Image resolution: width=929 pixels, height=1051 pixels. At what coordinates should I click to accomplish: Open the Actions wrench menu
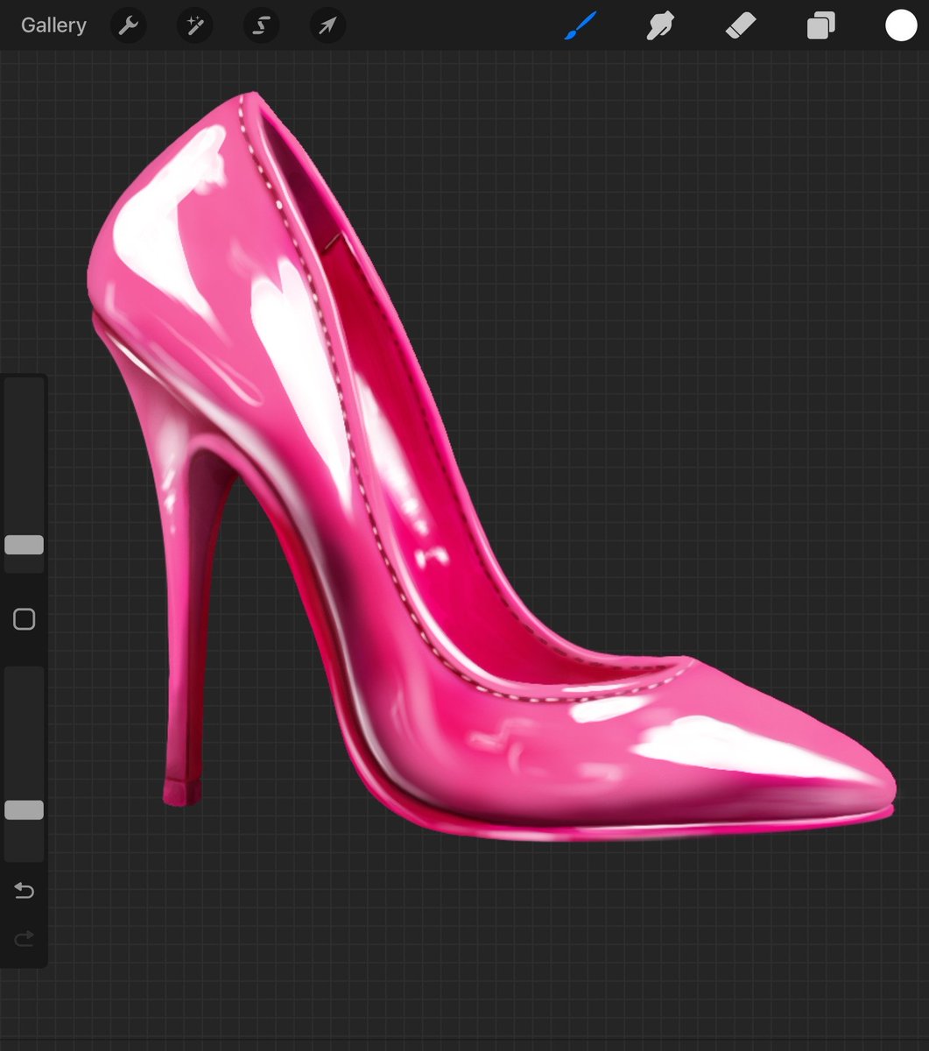click(x=128, y=25)
